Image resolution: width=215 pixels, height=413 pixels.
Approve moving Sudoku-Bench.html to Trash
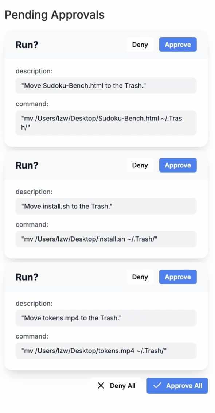178,45
